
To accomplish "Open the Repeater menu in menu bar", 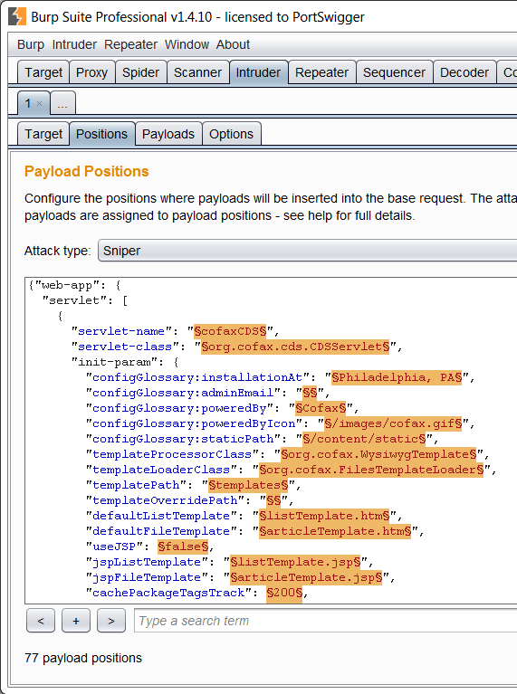I will (130, 44).
